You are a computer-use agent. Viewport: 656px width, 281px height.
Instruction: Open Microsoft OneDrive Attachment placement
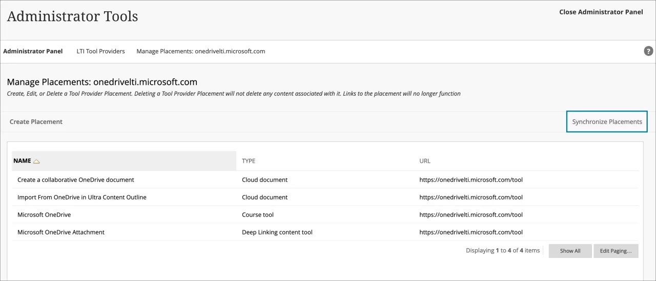60,232
